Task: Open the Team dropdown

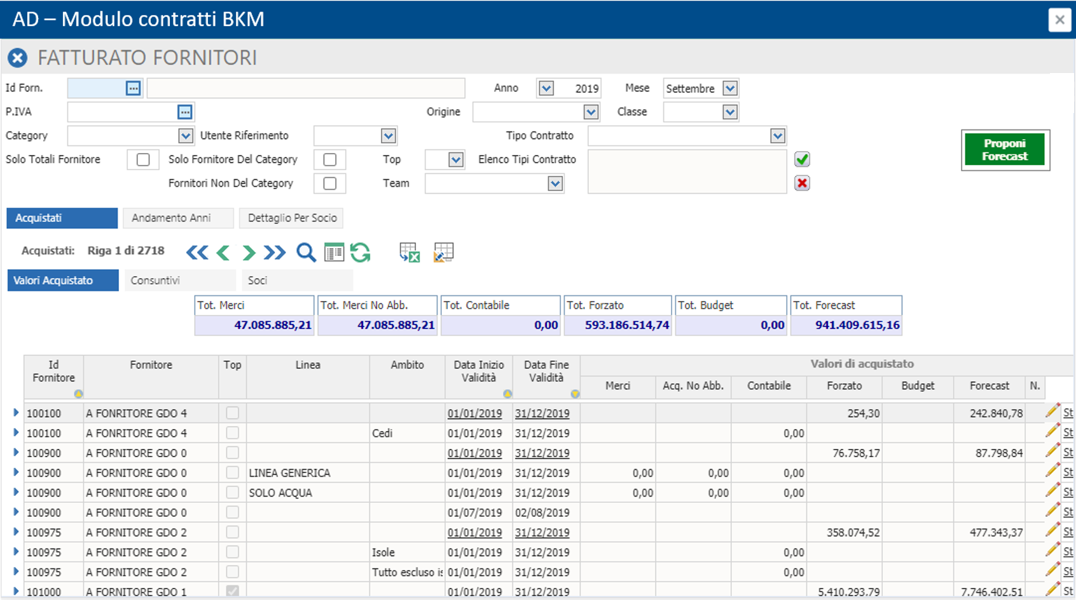Action: 555,183
